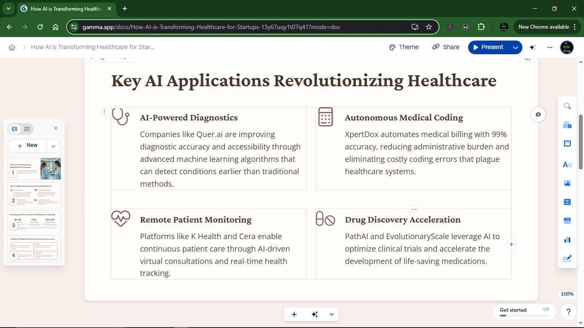Click the browser address bar URL
This screenshot has height=328, width=584.
pyautogui.click(x=211, y=27)
